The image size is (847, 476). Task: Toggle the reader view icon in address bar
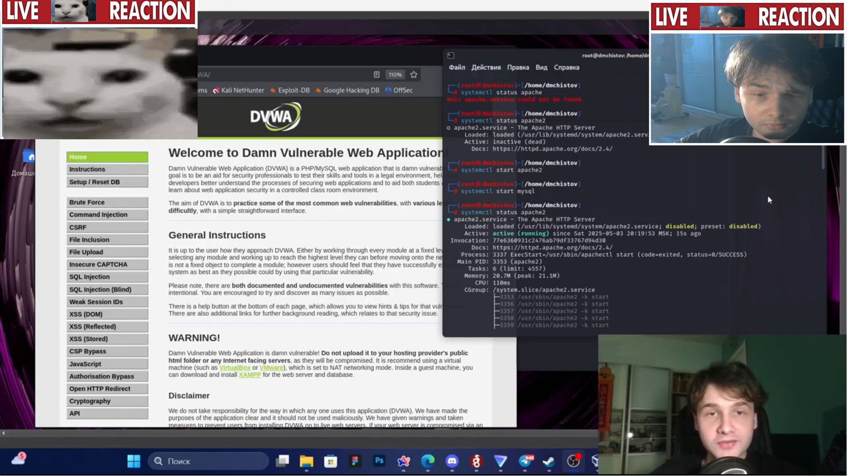(x=376, y=75)
